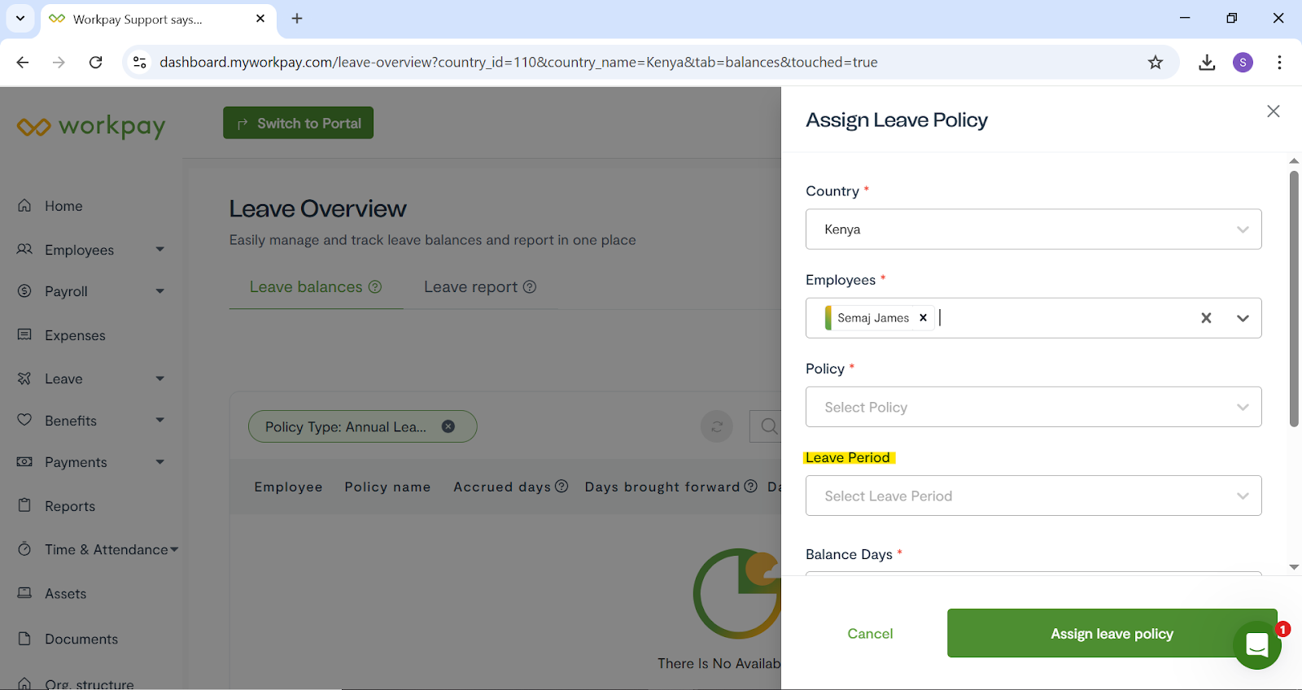Expand the Employees dropdown arrow

click(x=1243, y=318)
